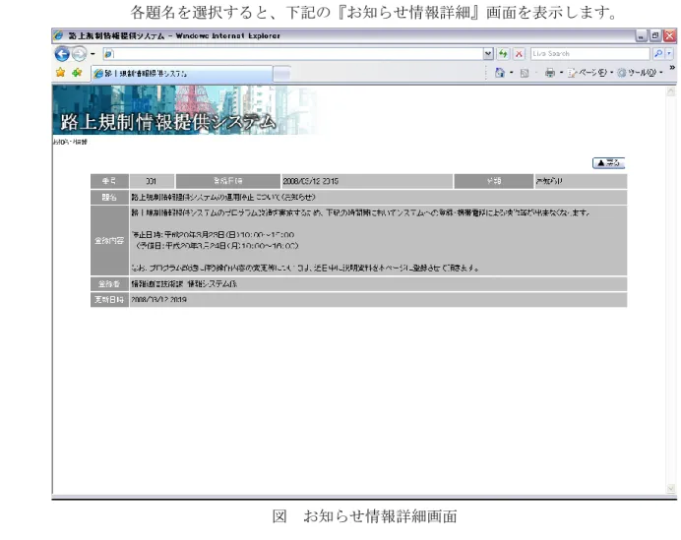Click the Favorites star icon

(60, 73)
